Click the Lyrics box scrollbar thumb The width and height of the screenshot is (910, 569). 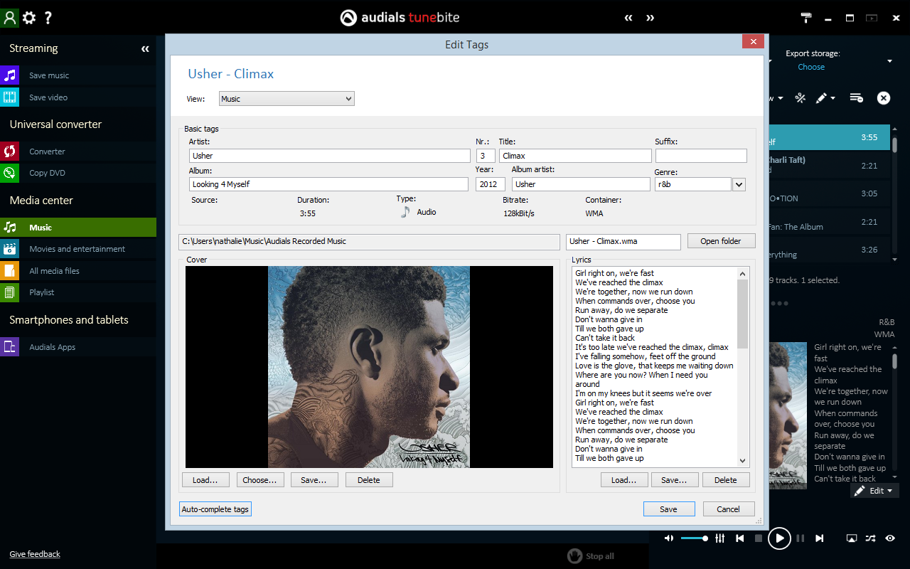coord(743,314)
